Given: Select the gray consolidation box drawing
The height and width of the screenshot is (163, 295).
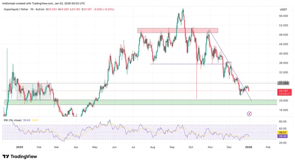Looking at the screenshot, I should pos(34,92).
